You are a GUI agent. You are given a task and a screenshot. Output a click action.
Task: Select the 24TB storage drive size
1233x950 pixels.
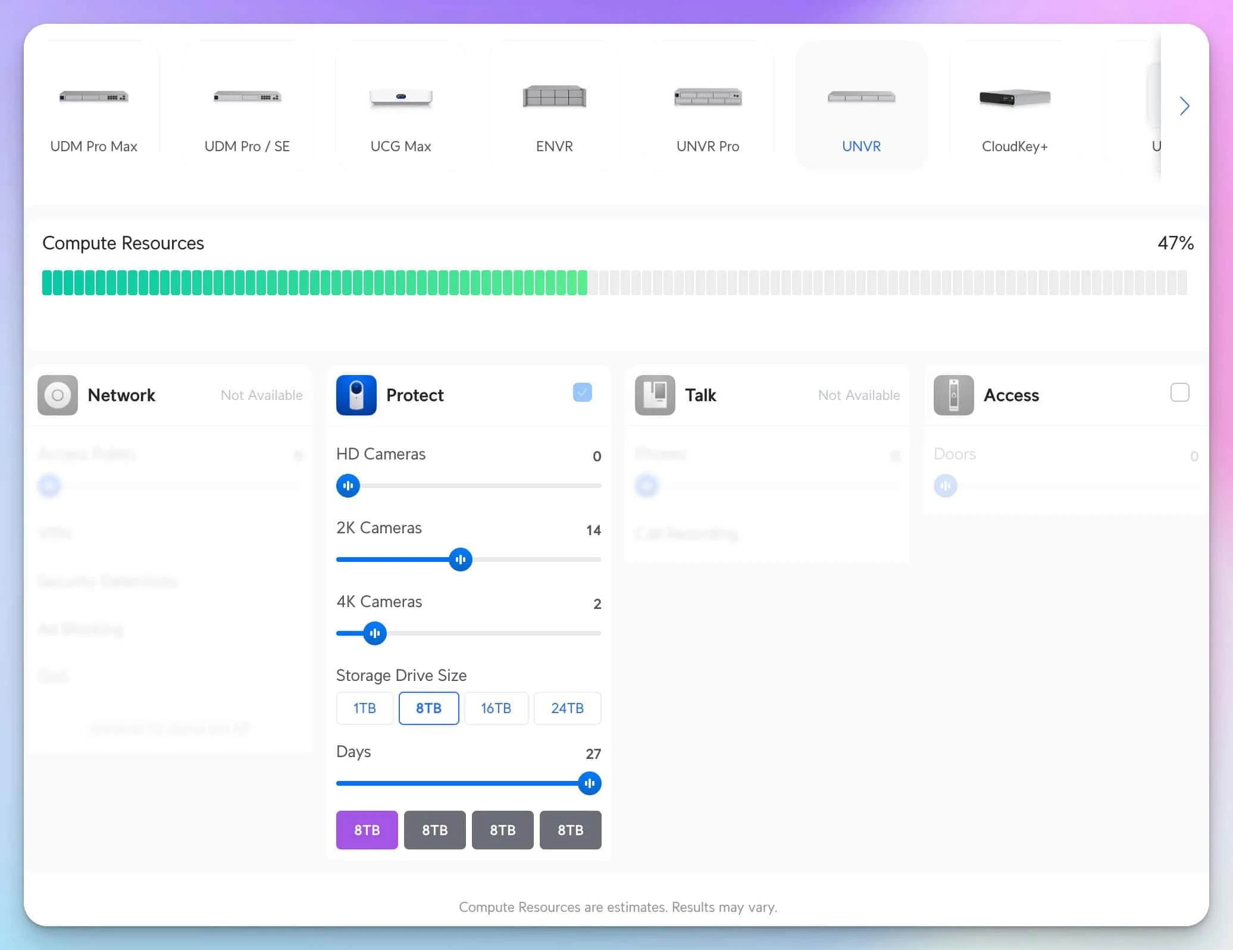567,708
